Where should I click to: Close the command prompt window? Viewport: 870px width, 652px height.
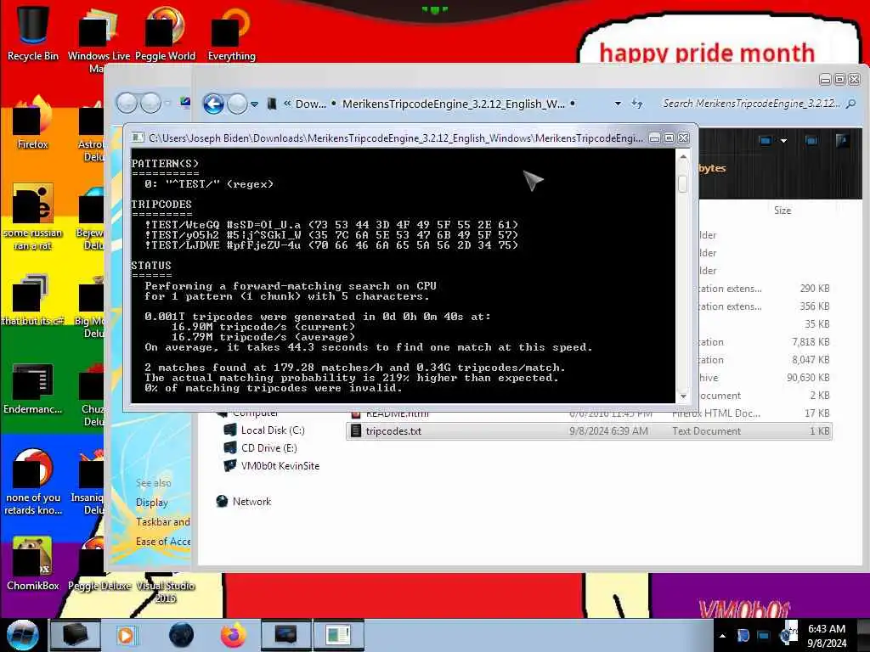[x=684, y=138]
